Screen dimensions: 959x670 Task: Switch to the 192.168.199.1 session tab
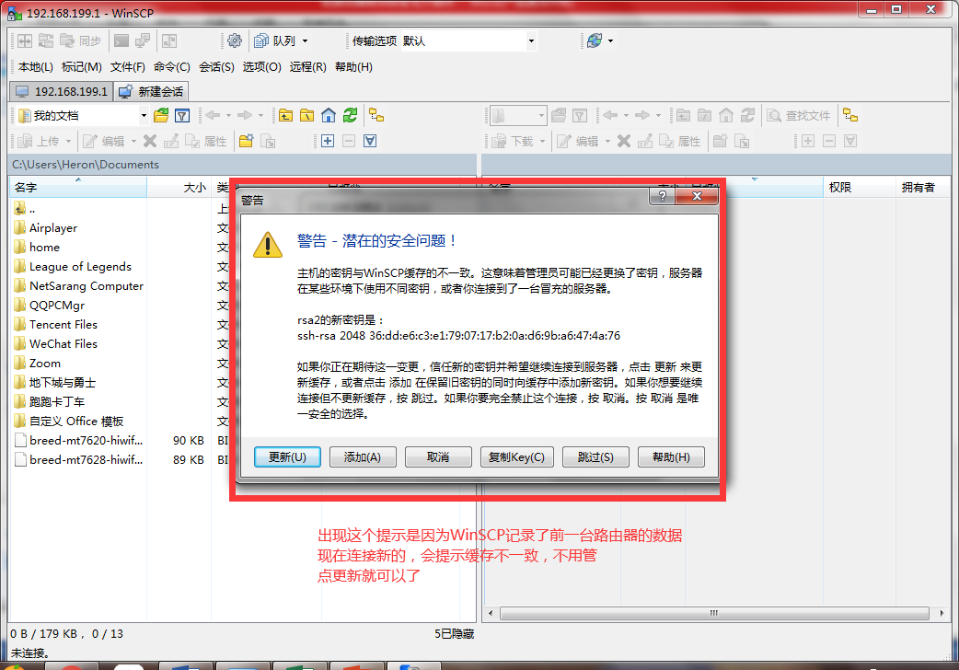(61, 91)
